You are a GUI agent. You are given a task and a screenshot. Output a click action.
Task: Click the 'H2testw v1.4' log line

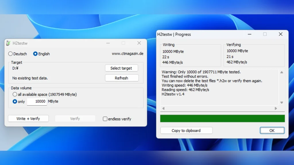tap(173, 94)
